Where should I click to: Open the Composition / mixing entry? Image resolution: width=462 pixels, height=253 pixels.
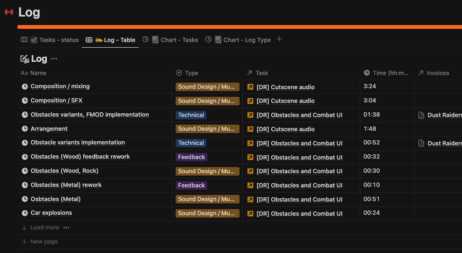click(x=60, y=86)
